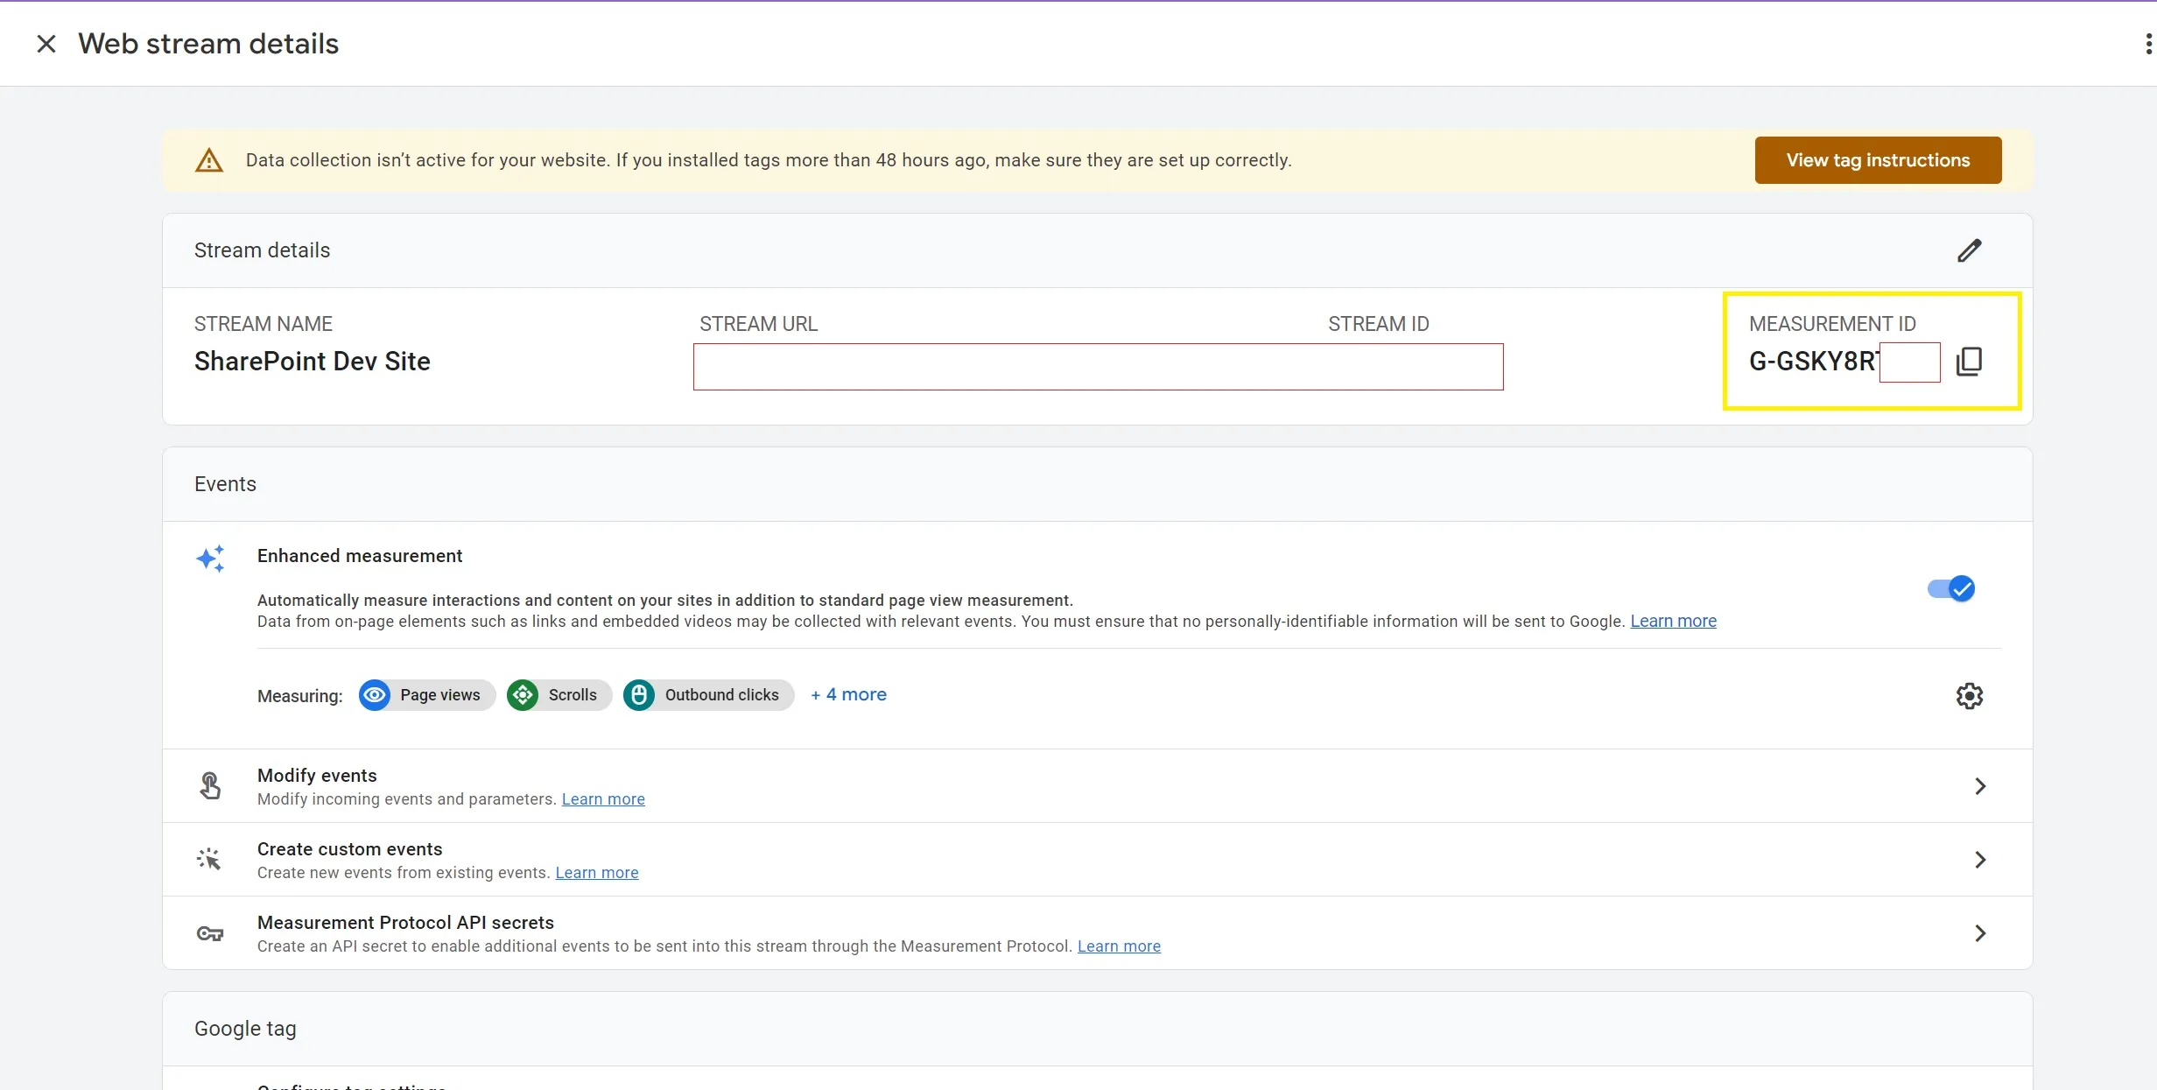2157x1090 pixels.
Task: Click the Scrolls chip icon
Action: 523,695
